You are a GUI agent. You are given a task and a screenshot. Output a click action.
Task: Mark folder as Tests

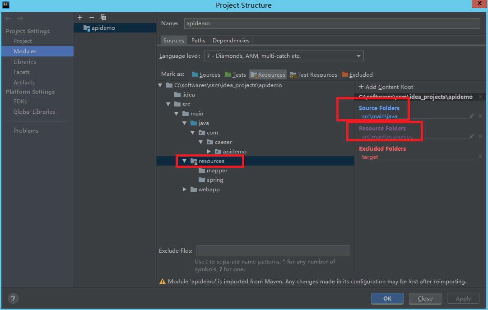click(x=235, y=75)
